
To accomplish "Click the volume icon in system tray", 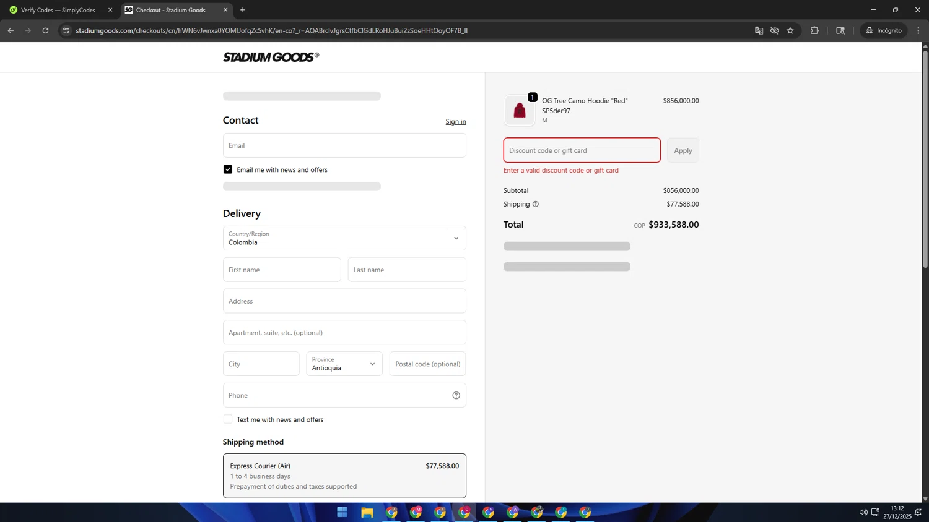I will coord(863,512).
